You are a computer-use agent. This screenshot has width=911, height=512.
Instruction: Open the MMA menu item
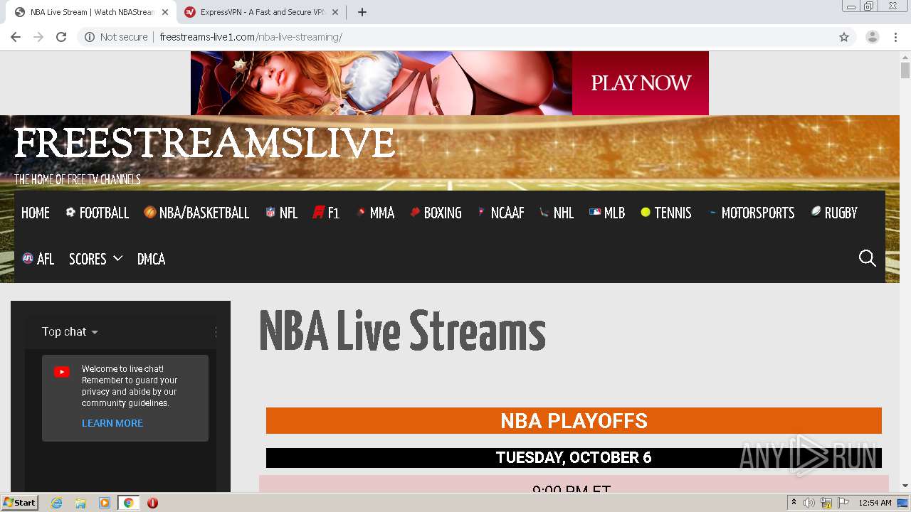(x=375, y=213)
